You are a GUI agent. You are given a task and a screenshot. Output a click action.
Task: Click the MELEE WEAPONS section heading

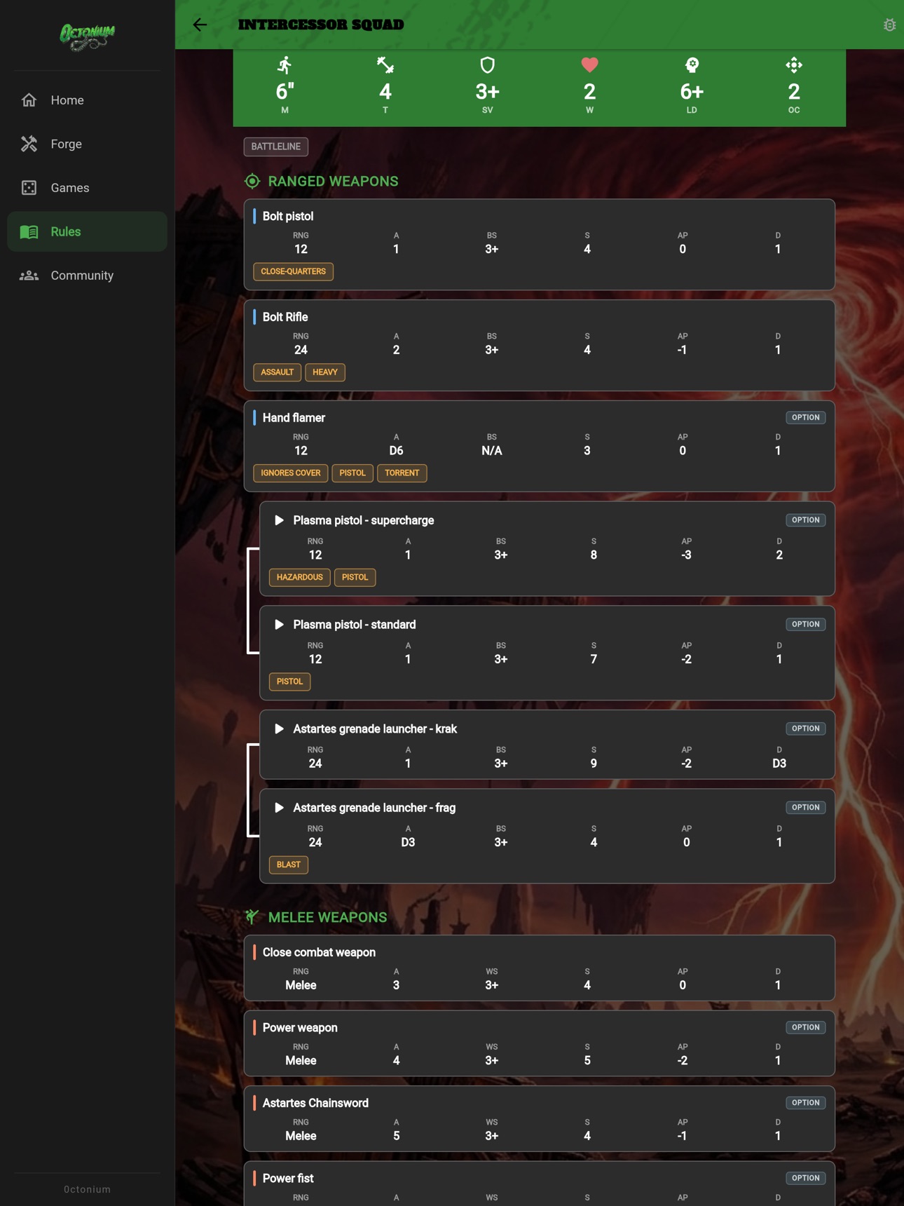(327, 917)
